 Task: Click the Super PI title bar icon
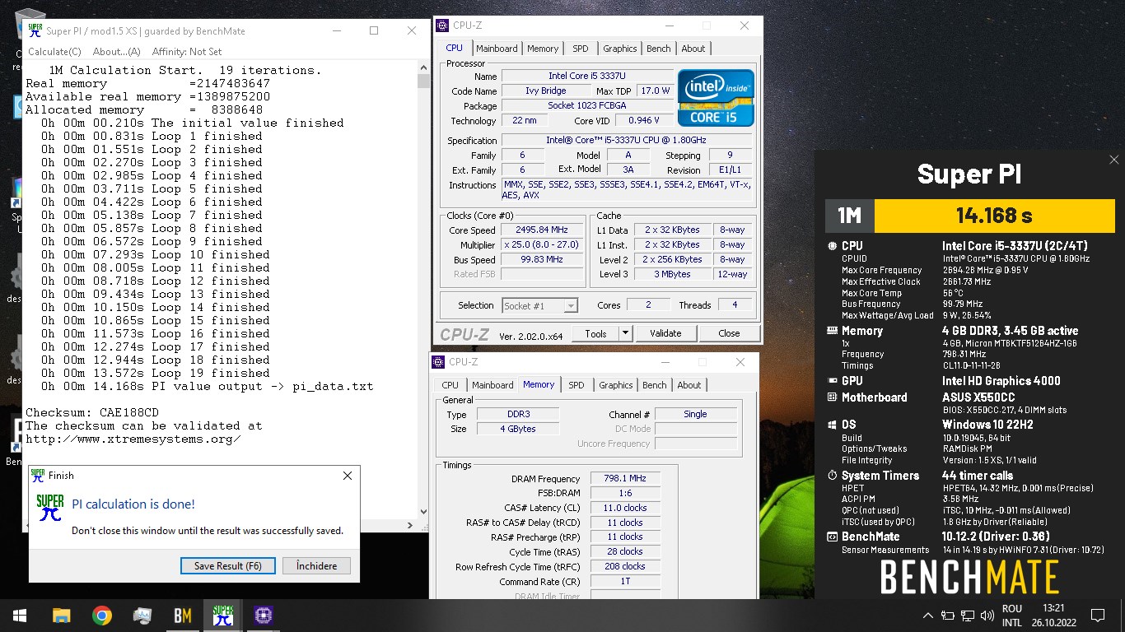35,30
